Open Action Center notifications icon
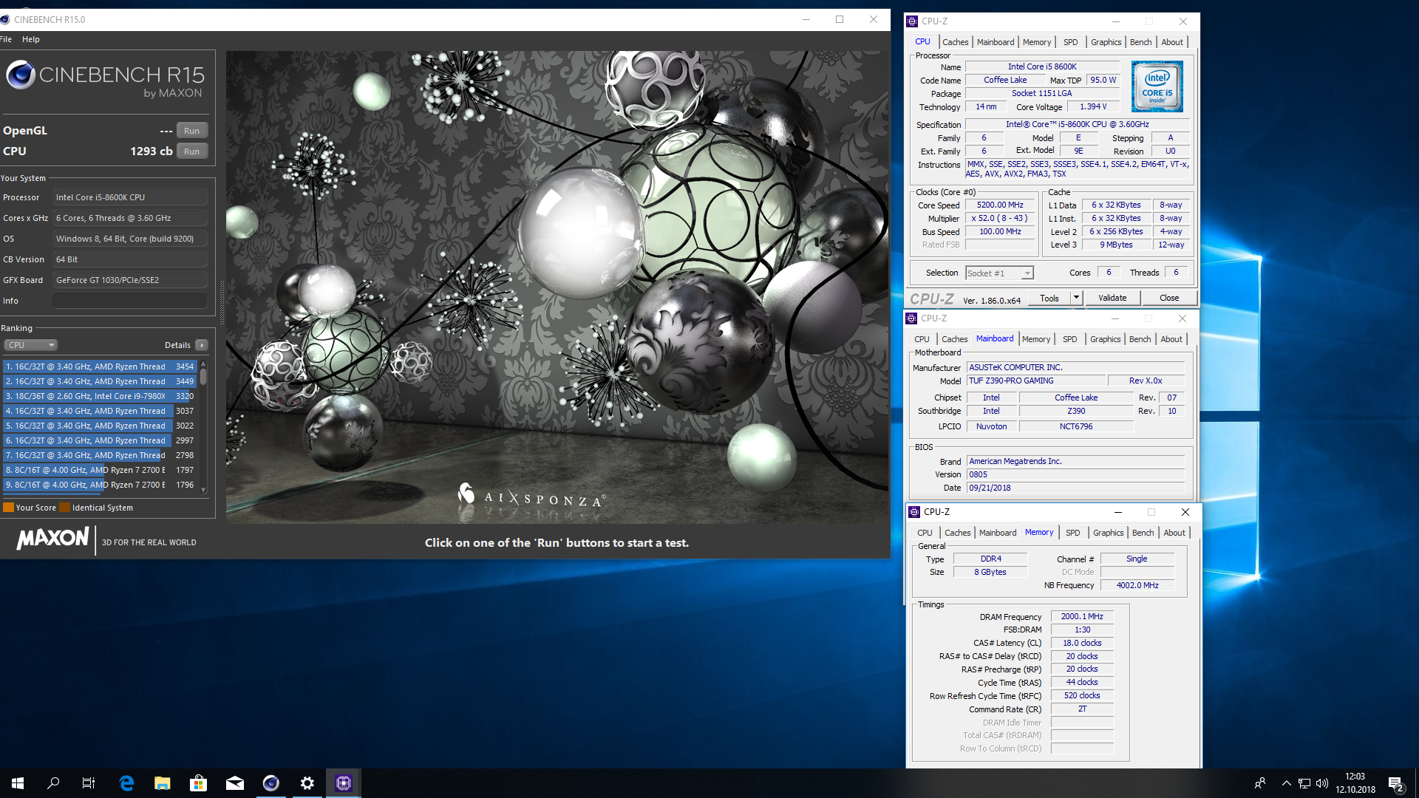Image resolution: width=1419 pixels, height=798 pixels. [1395, 783]
